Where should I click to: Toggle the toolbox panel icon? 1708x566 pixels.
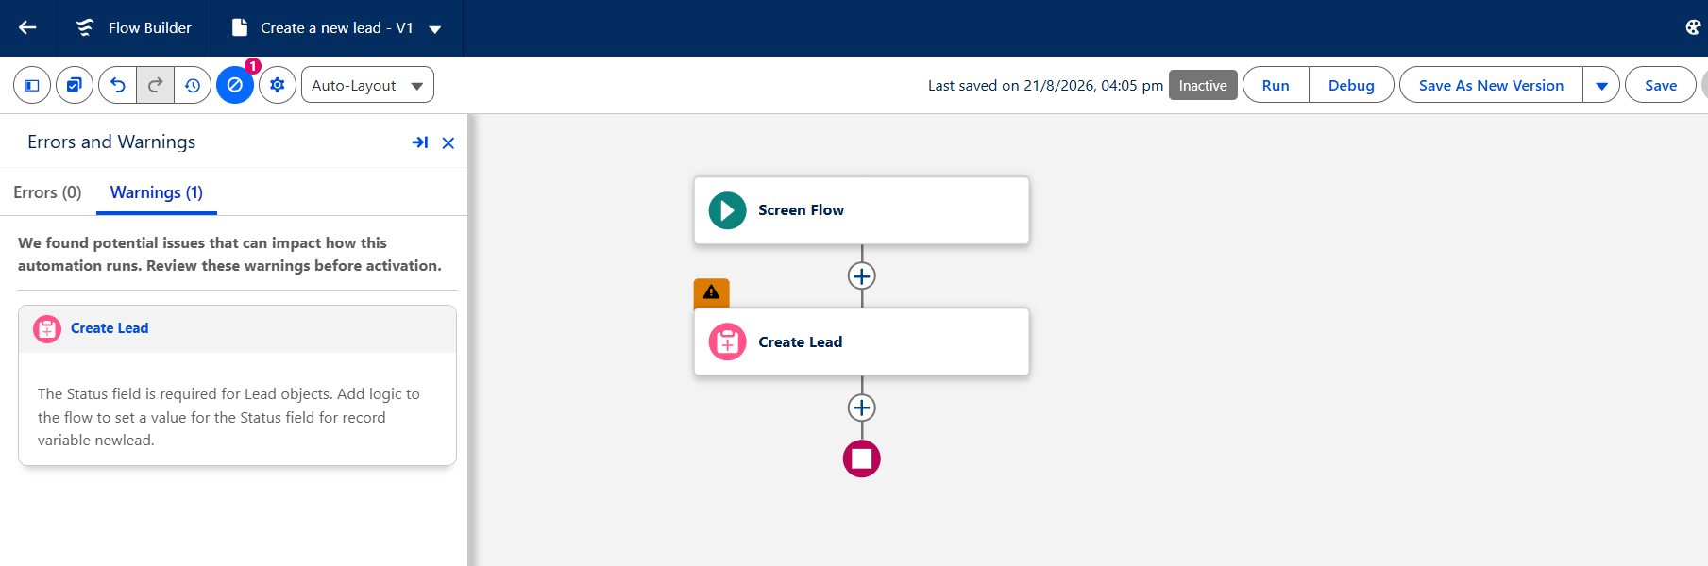coord(32,85)
